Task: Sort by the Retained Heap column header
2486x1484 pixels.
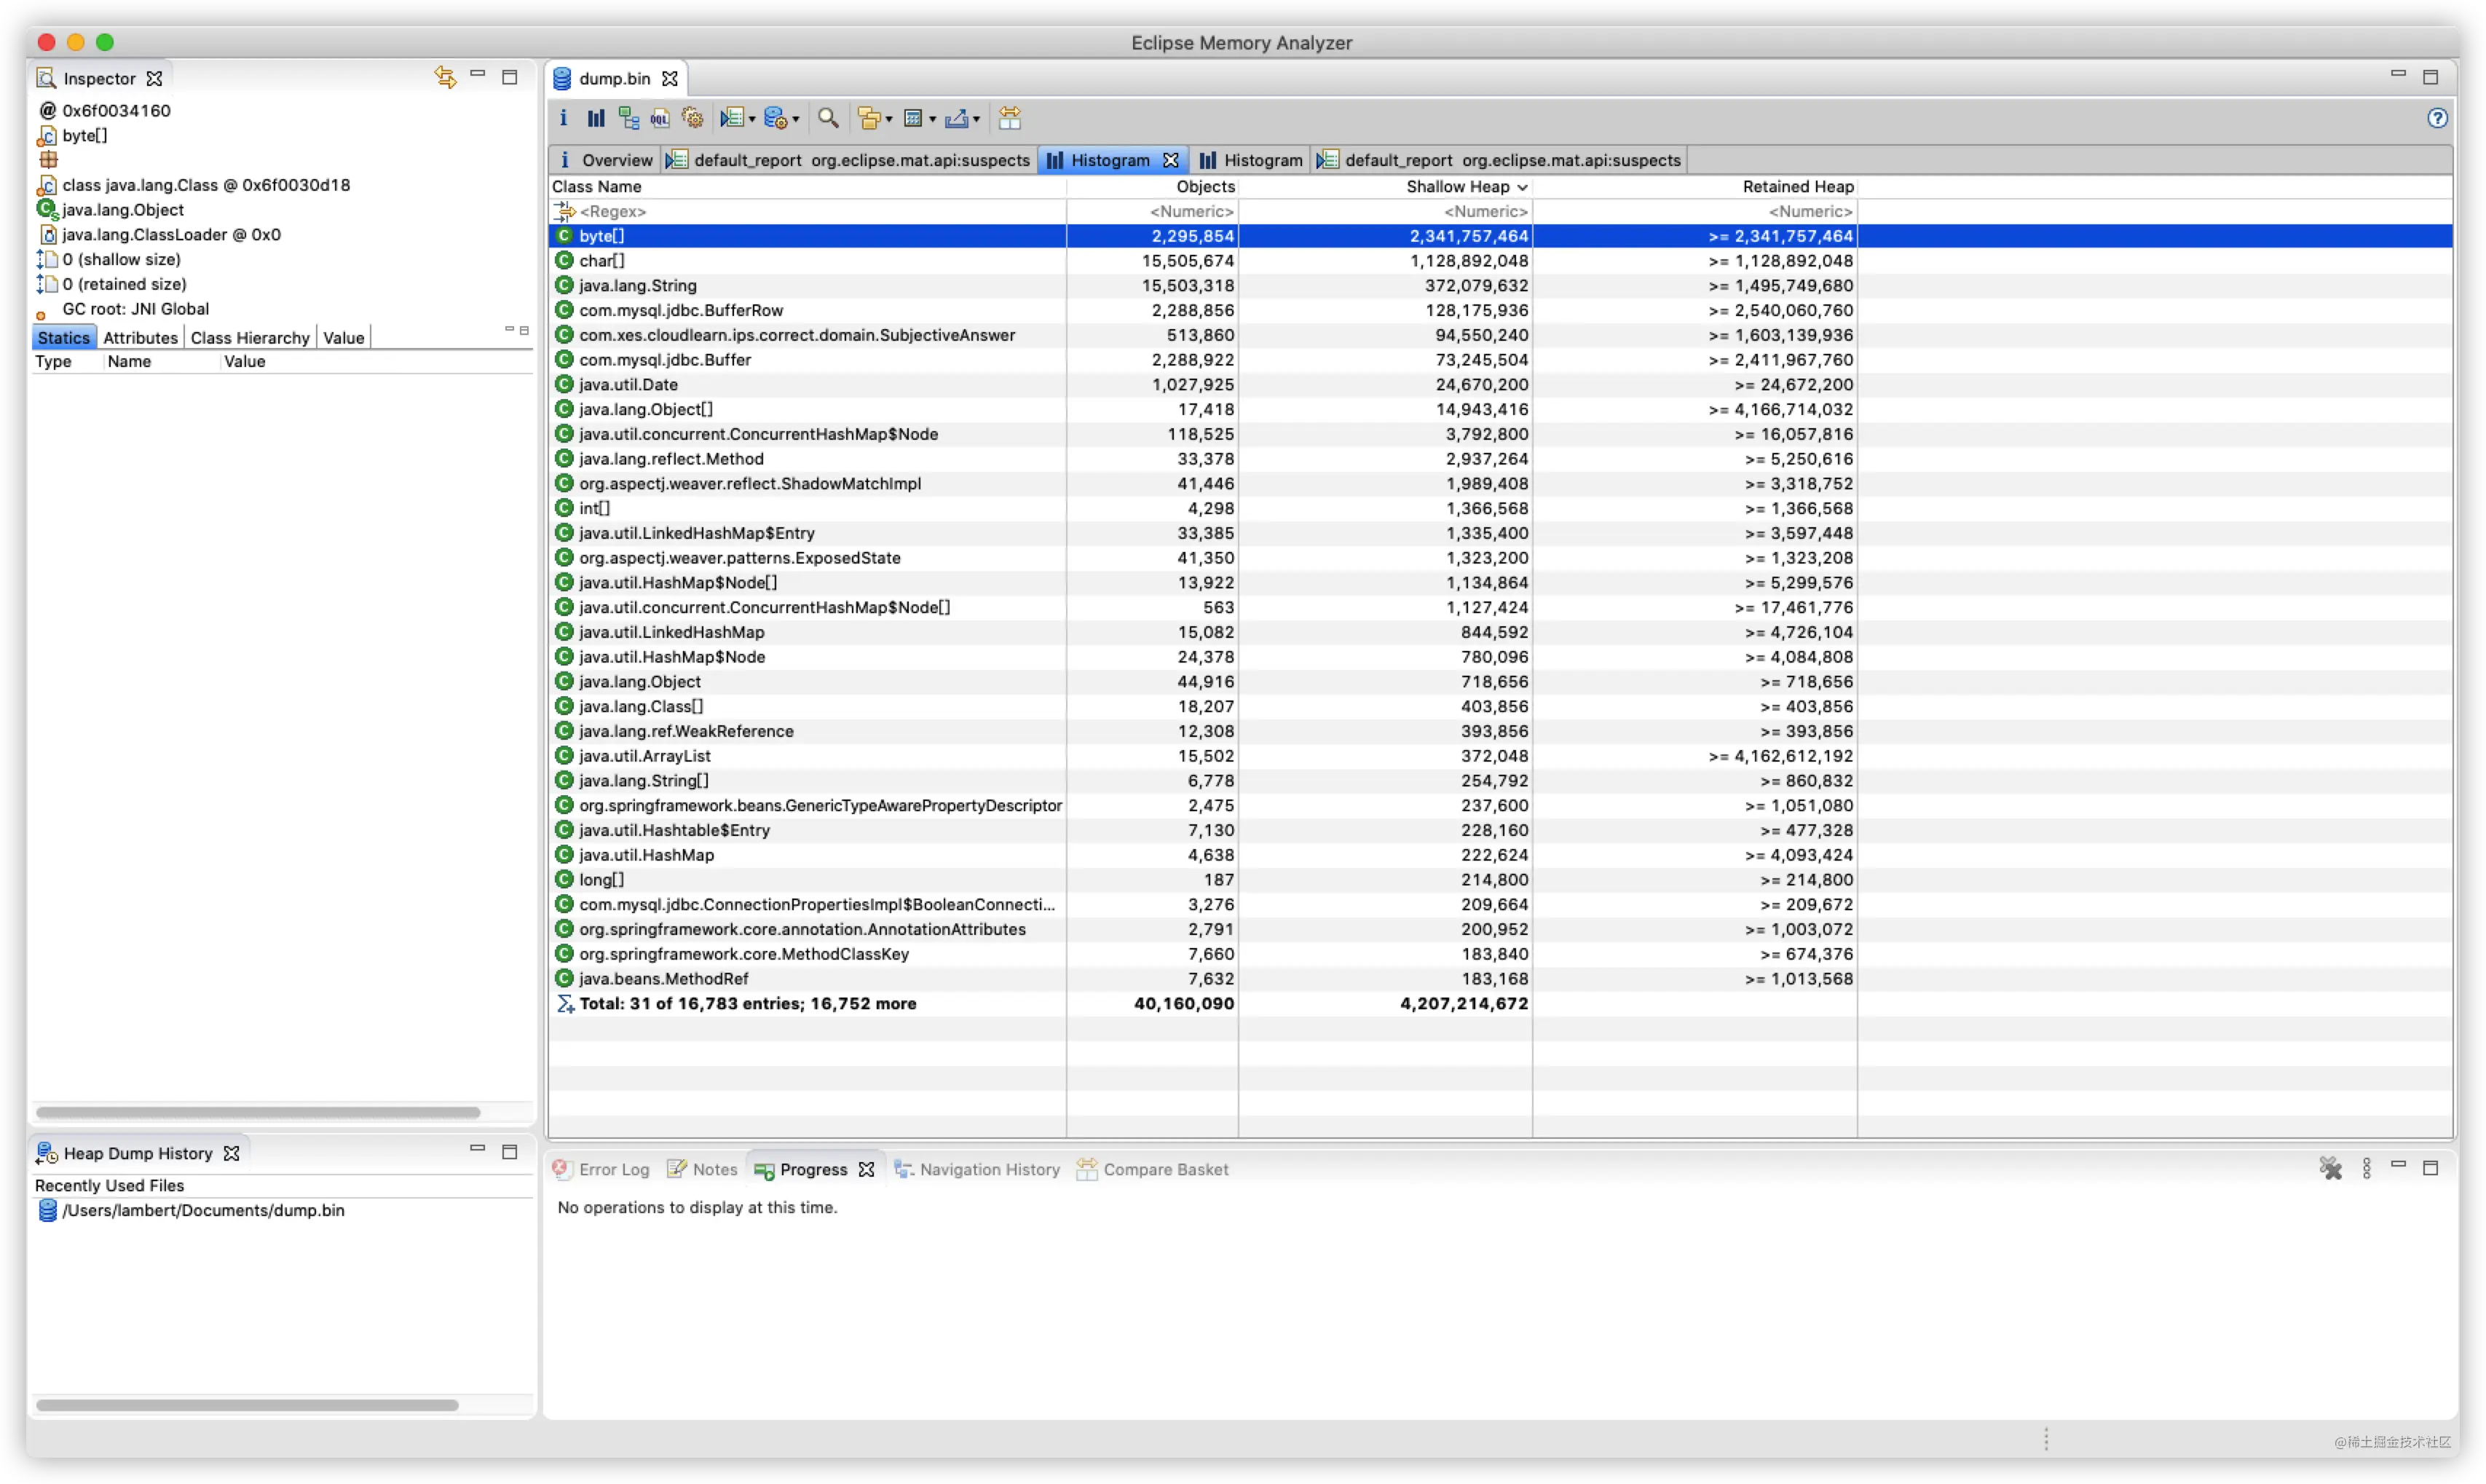Action: 1695,187
